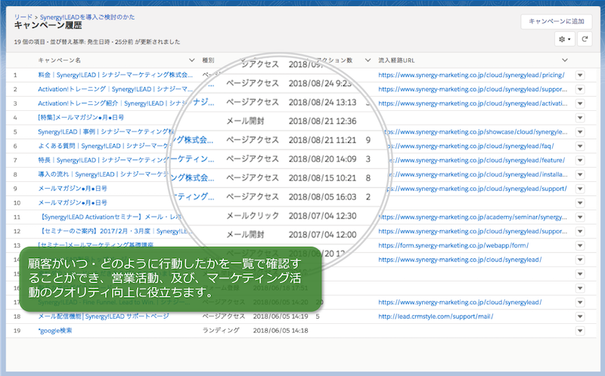Screen dimensions: 605x376
Task: Open row actions for row 6 よくある質問
Action: coord(580,146)
